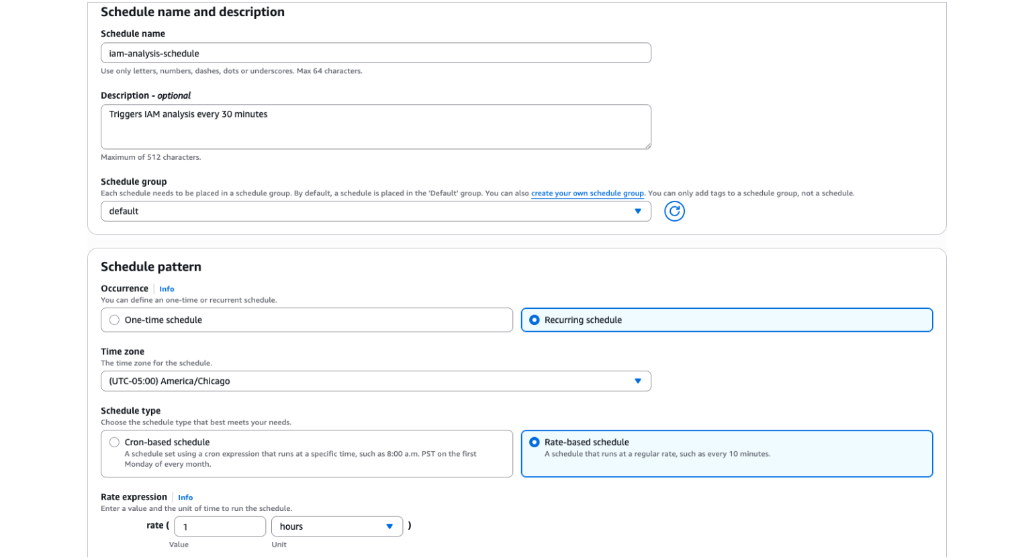The width and height of the screenshot is (1016, 558).
Task: Open the create your own schedule group link
Action: pyautogui.click(x=587, y=193)
